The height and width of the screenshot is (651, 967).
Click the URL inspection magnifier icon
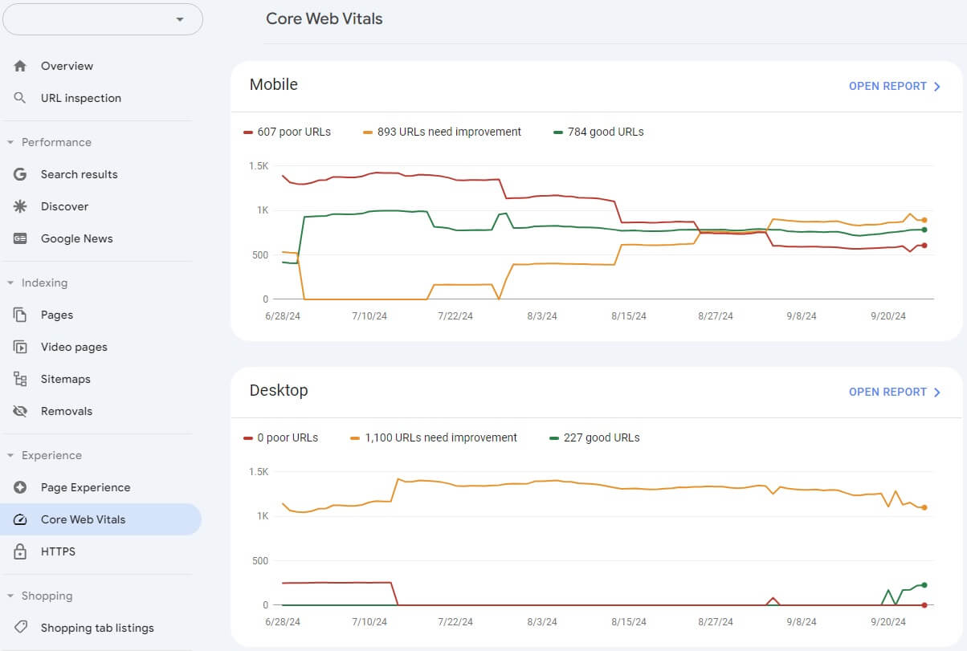point(21,98)
